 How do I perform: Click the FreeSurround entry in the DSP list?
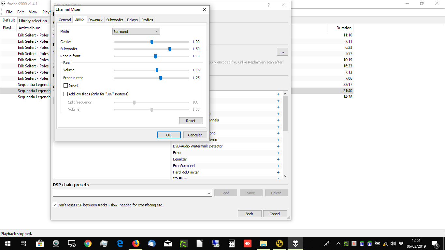(x=184, y=166)
